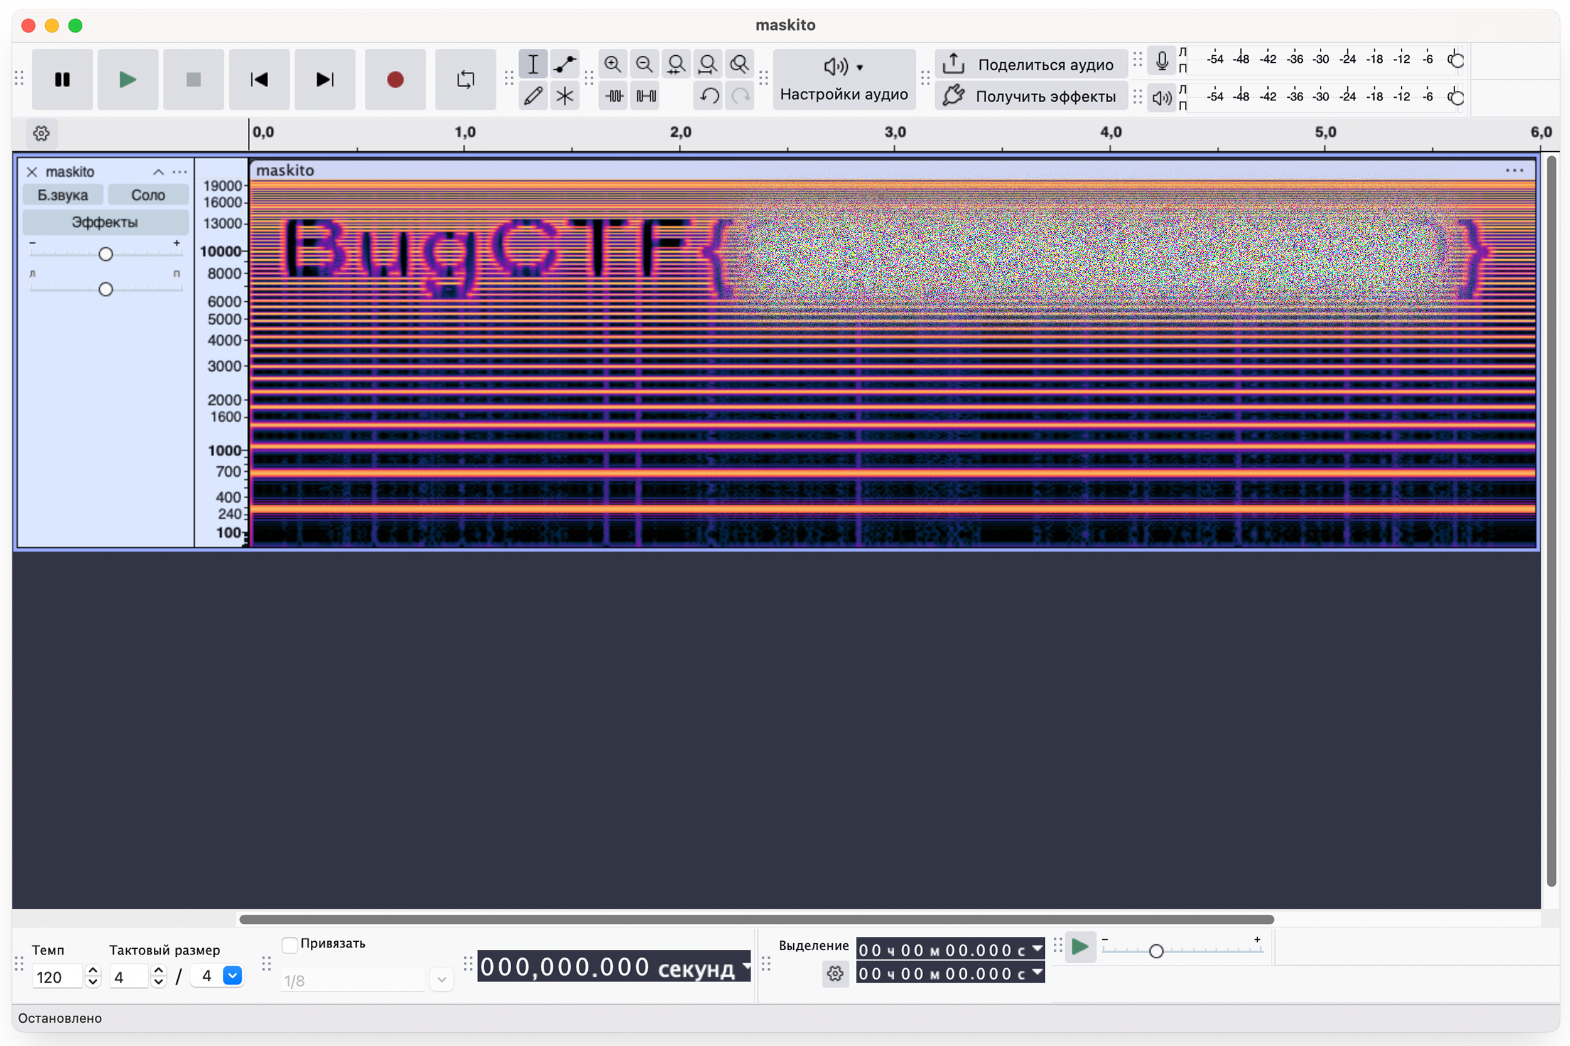Enable the Привязать snap checkbox

click(290, 944)
